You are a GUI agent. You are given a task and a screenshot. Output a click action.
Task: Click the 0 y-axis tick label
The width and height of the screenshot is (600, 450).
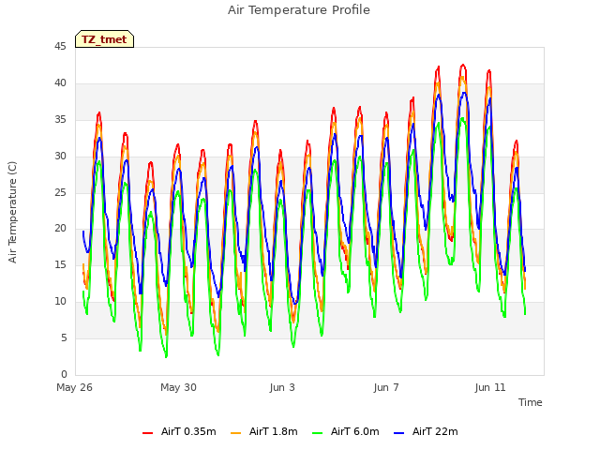tap(64, 374)
